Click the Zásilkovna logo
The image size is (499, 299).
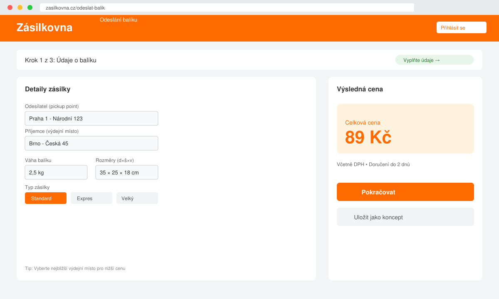click(x=44, y=27)
